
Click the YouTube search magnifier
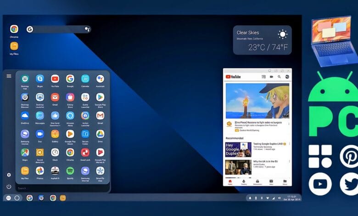coord(279,77)
